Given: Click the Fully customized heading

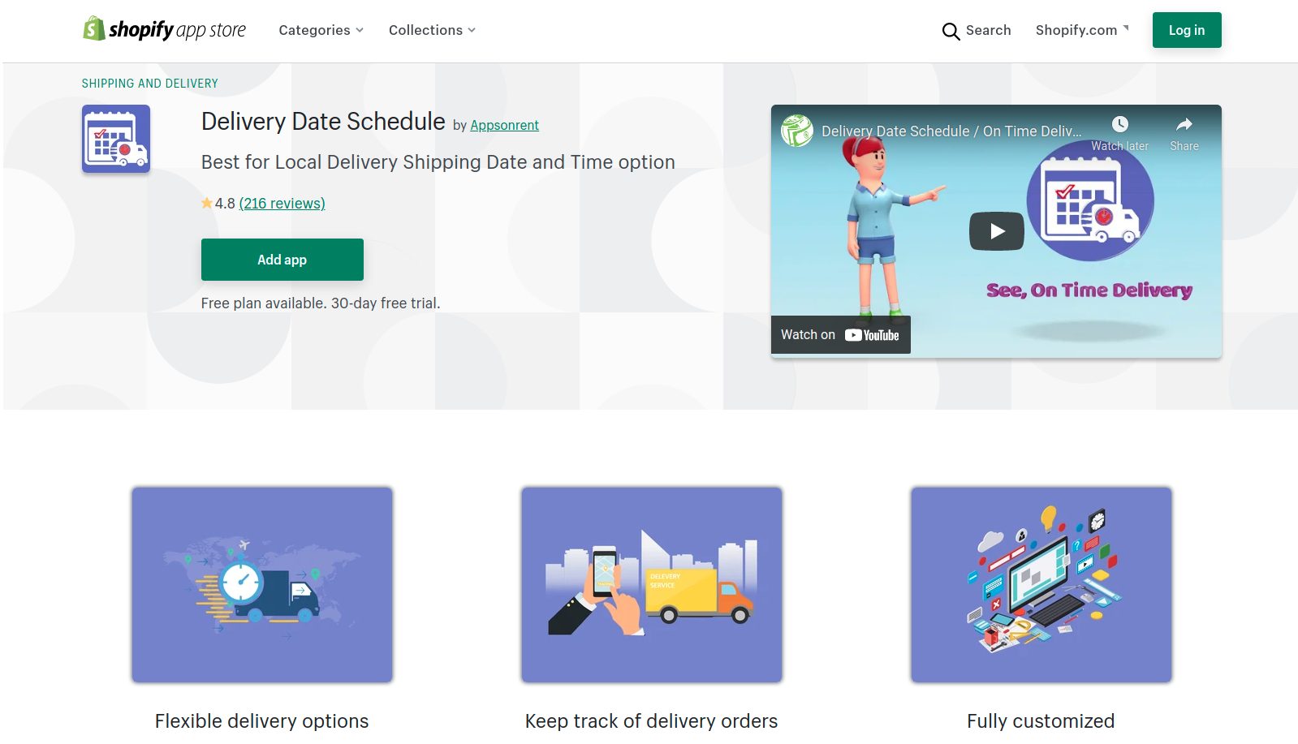Looking at the screenshot, I should (1041, 721).
